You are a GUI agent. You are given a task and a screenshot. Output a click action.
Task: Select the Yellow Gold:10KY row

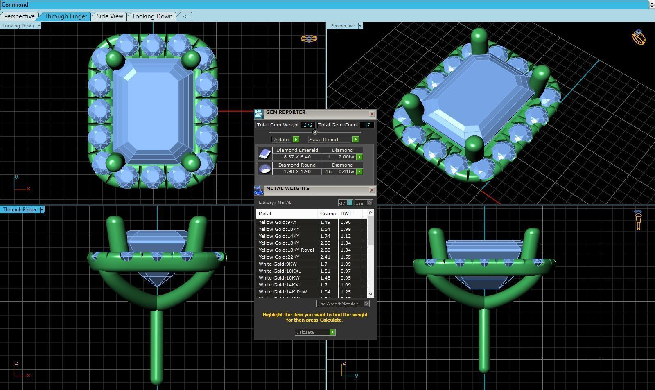(x=312, y=229)
